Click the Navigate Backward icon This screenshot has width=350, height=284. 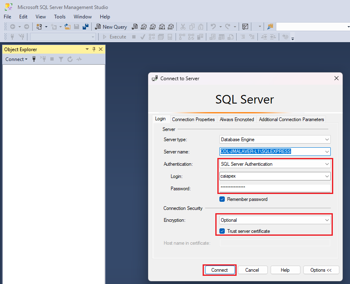[x=13, y=27]
